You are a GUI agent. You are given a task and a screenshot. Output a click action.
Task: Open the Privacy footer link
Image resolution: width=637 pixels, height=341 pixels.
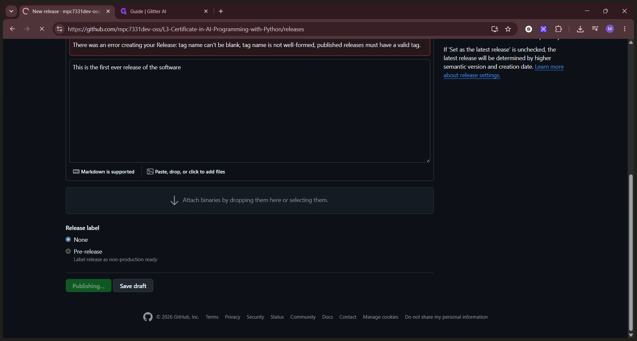pos(233,317)
